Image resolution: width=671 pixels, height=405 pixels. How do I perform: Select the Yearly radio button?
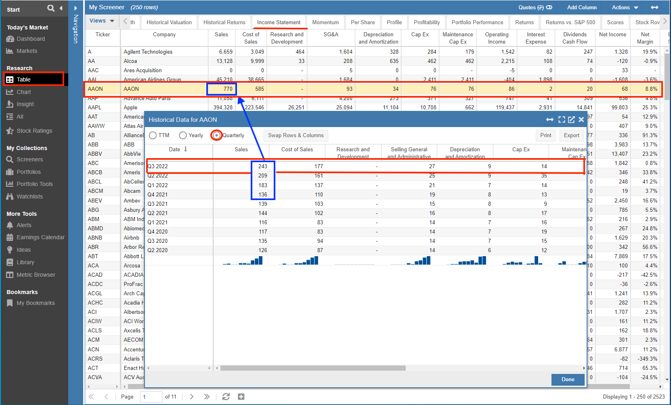(x=183, y=135)
